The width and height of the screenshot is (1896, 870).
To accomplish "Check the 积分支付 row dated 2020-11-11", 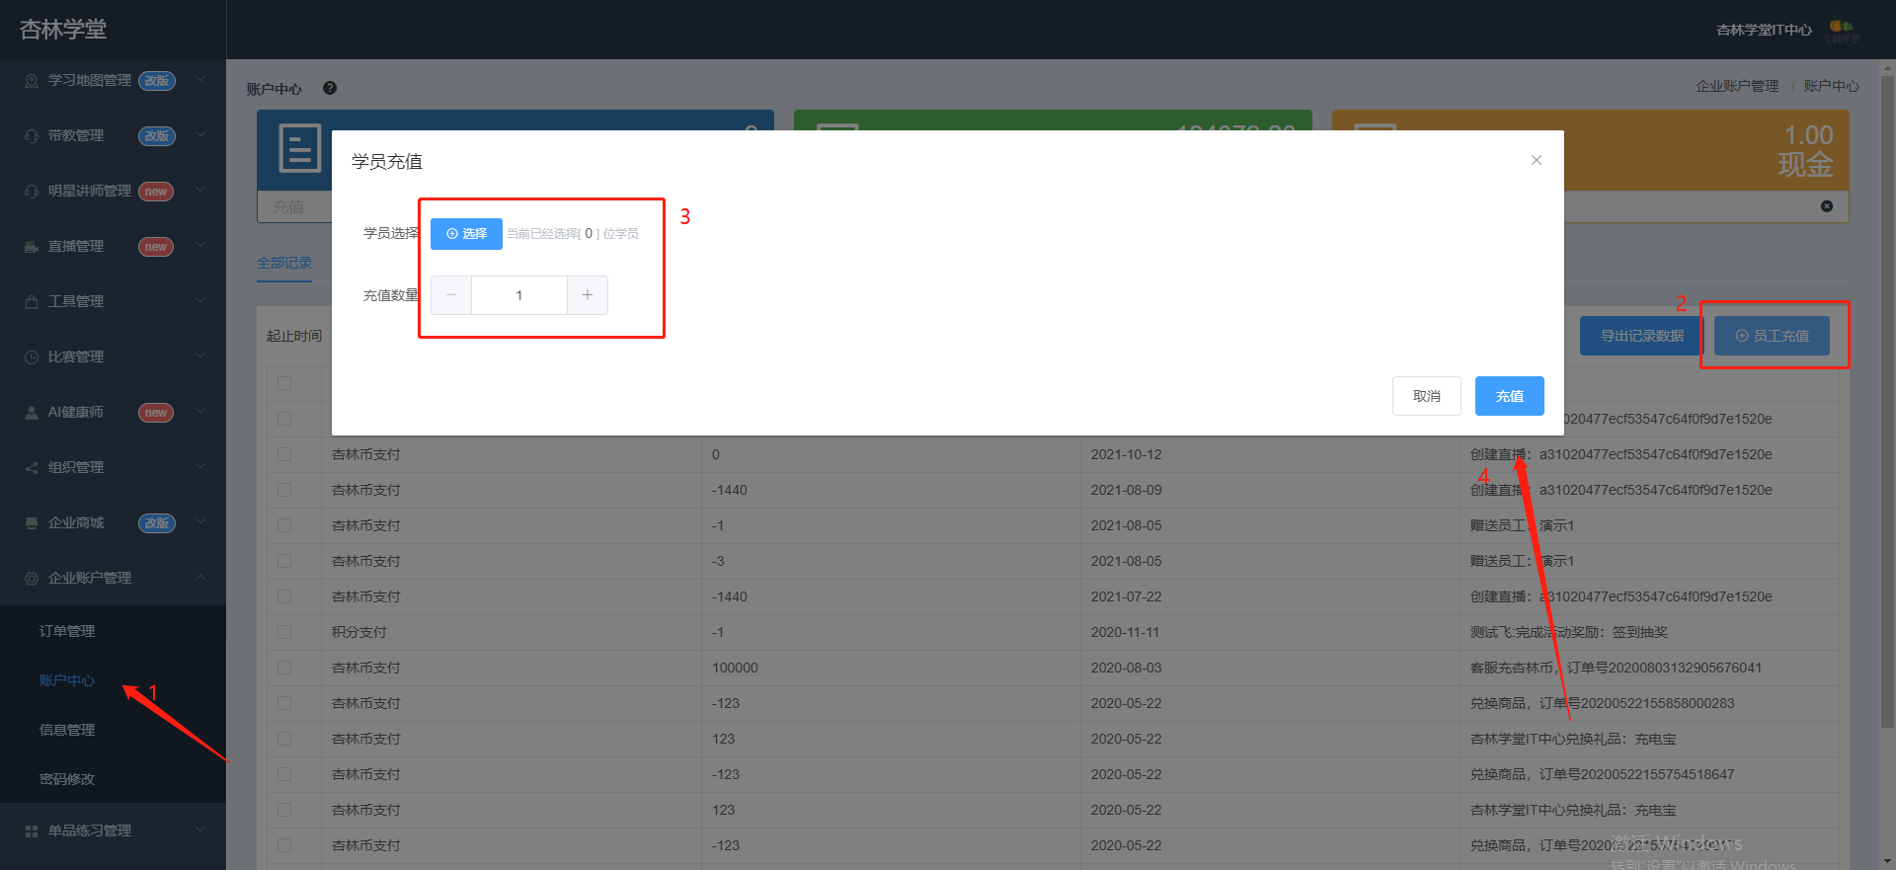I will [x=284, y=632].
